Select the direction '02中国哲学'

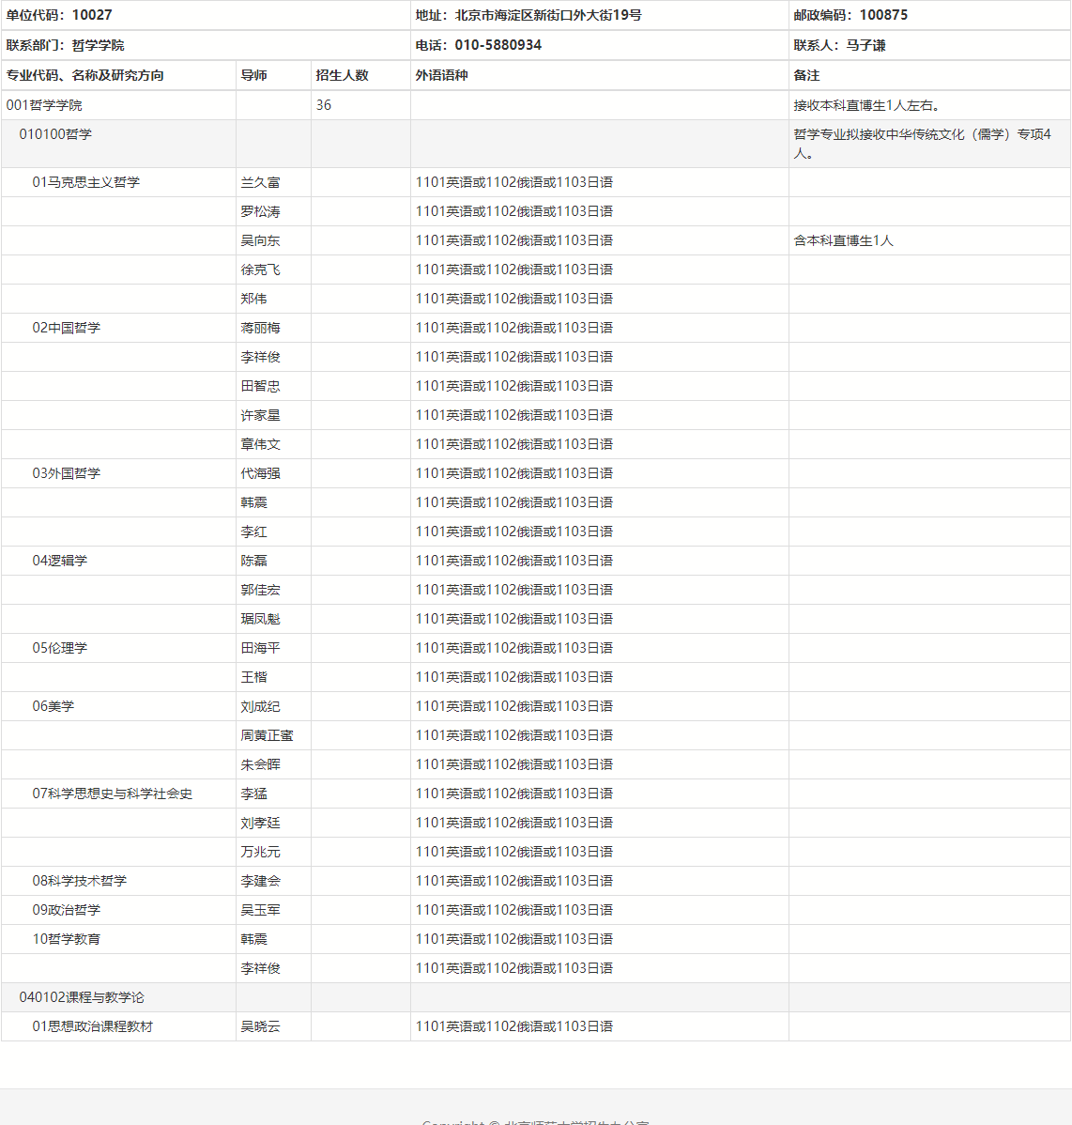coord(66,328)
